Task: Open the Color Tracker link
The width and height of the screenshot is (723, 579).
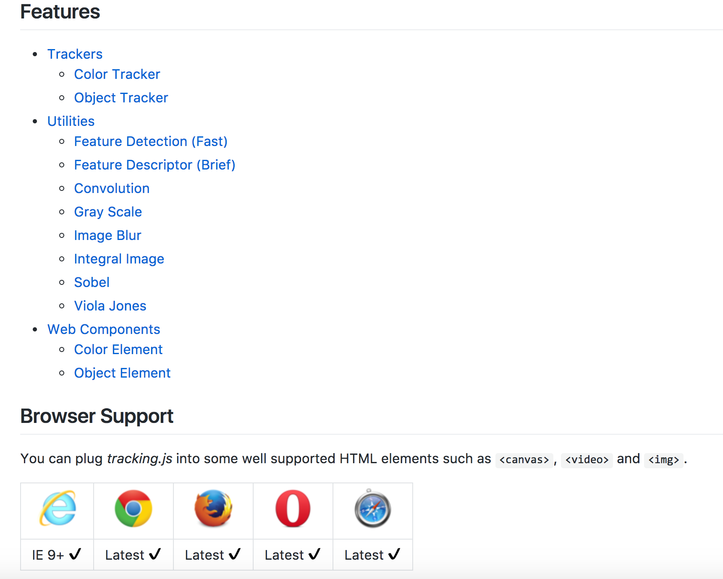Action: tap(117, 74)
